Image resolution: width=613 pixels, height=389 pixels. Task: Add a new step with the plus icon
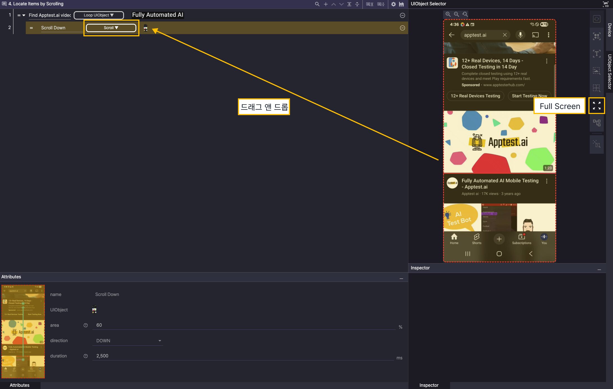(326, 4)
